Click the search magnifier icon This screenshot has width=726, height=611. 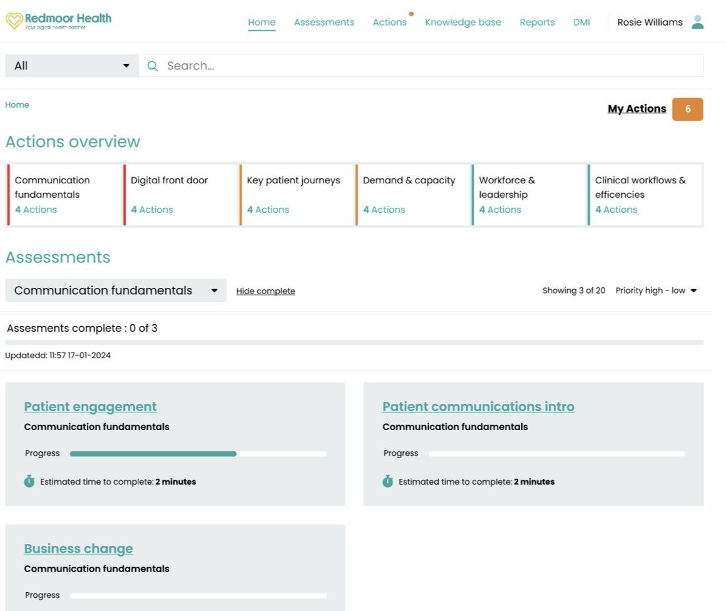pos(152,66)
